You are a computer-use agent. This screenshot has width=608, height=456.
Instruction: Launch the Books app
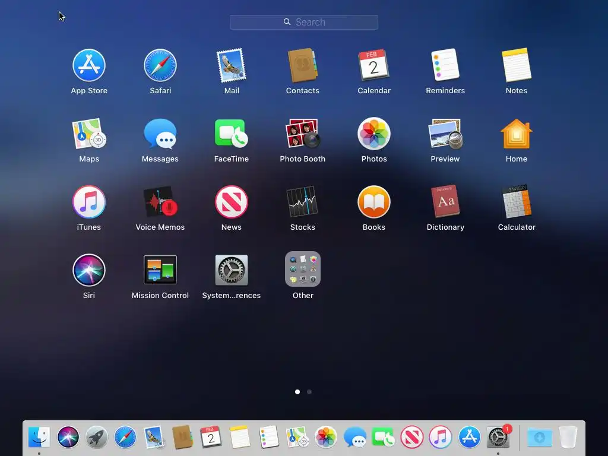coord(374,202)
